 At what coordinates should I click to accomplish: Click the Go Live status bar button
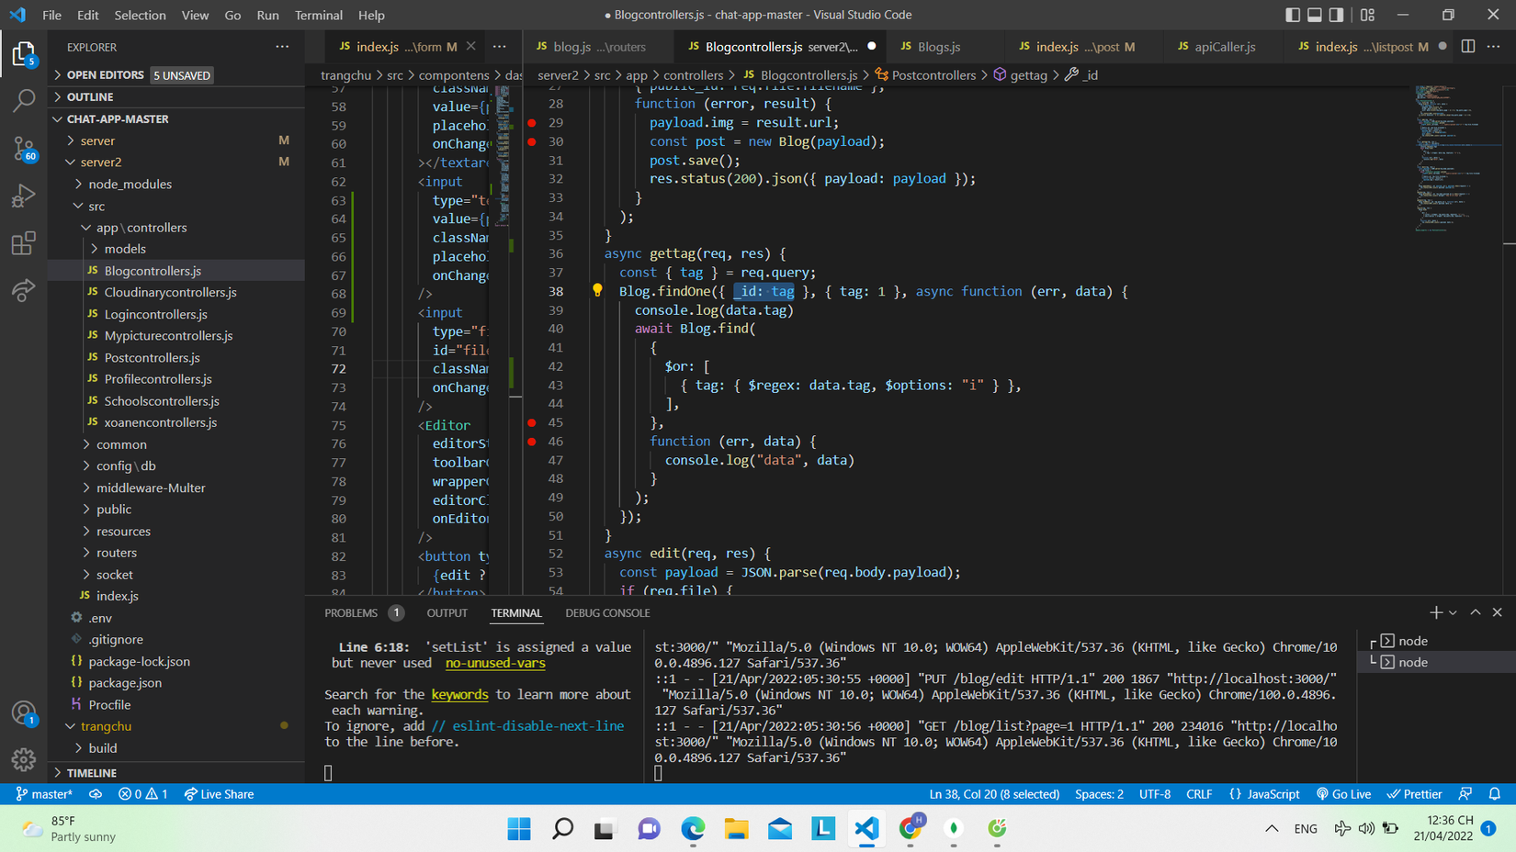pos(1343,794)
